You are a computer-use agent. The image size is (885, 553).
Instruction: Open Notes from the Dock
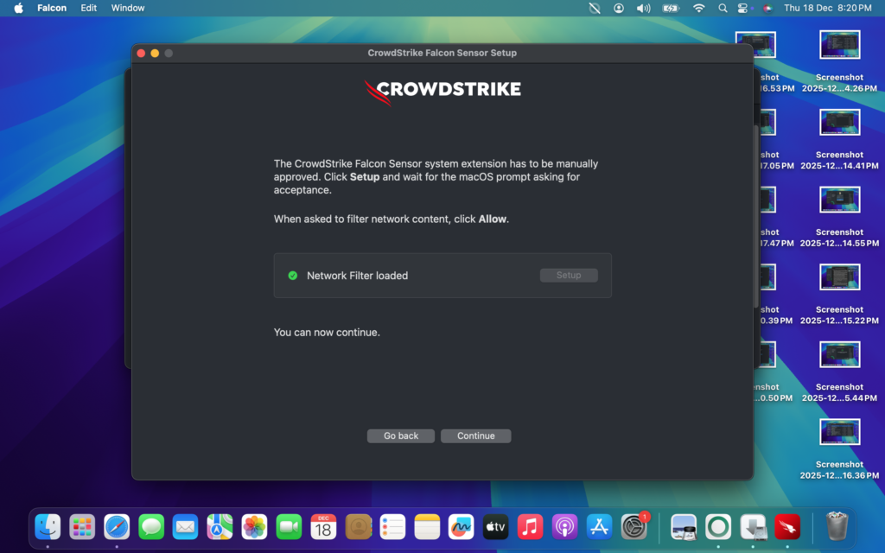pos(427,527)
